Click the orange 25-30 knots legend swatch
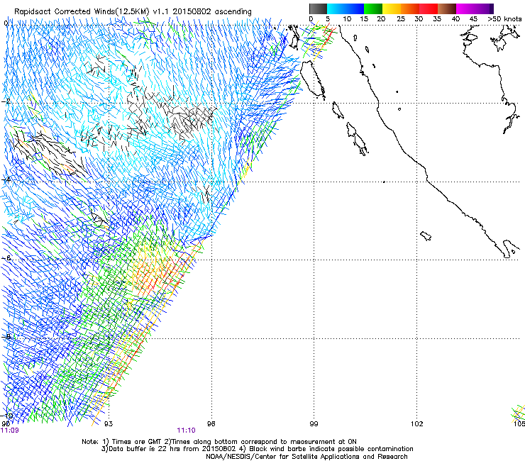525x461 pixels. [x=410, y=9]
